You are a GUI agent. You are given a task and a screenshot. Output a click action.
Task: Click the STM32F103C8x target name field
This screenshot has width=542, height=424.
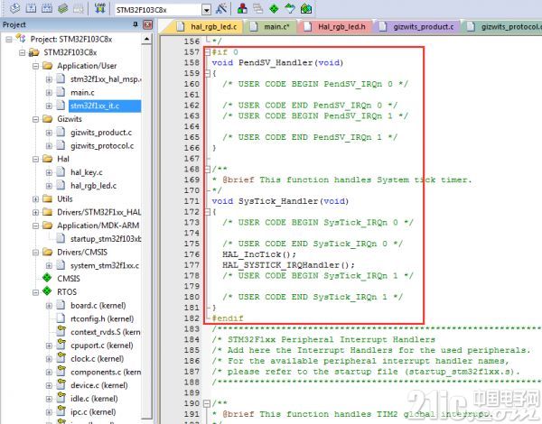tap(158, 10)
